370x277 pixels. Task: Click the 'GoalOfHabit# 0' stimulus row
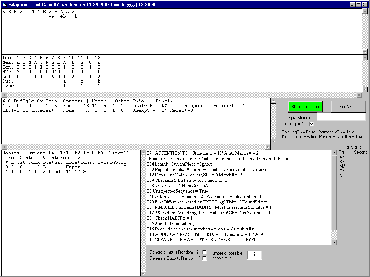pos(124,106)
